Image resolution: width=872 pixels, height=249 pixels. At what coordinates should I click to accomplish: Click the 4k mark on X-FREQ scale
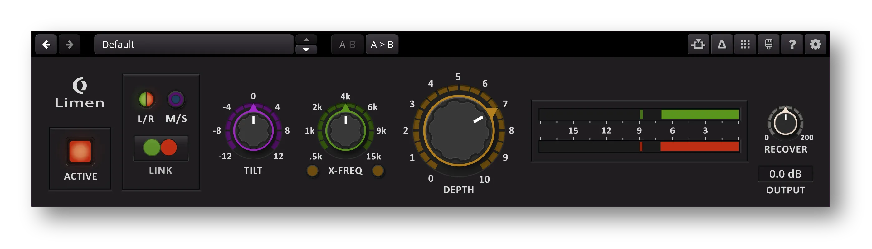click(x=345, y=96)
